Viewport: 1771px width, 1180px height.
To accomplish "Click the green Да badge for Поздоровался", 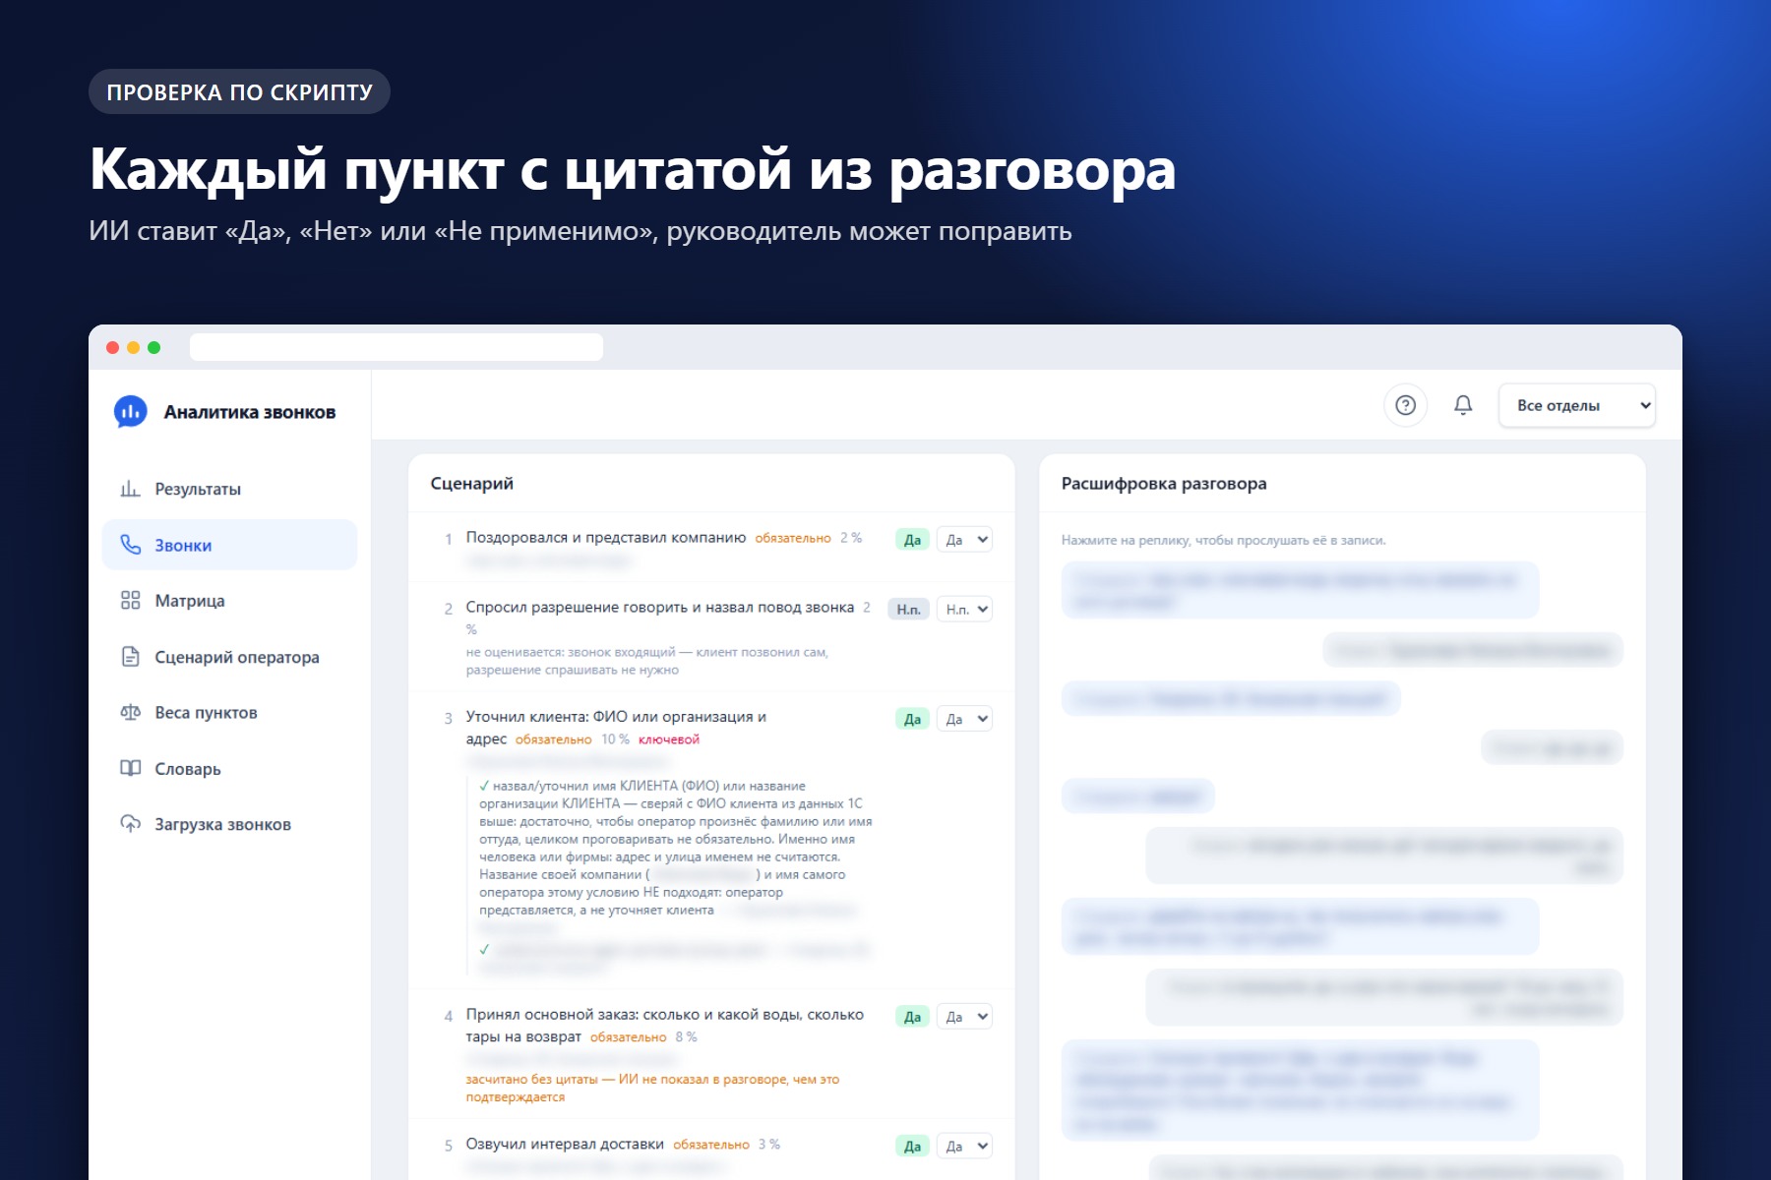I will (x=912, y=540).
